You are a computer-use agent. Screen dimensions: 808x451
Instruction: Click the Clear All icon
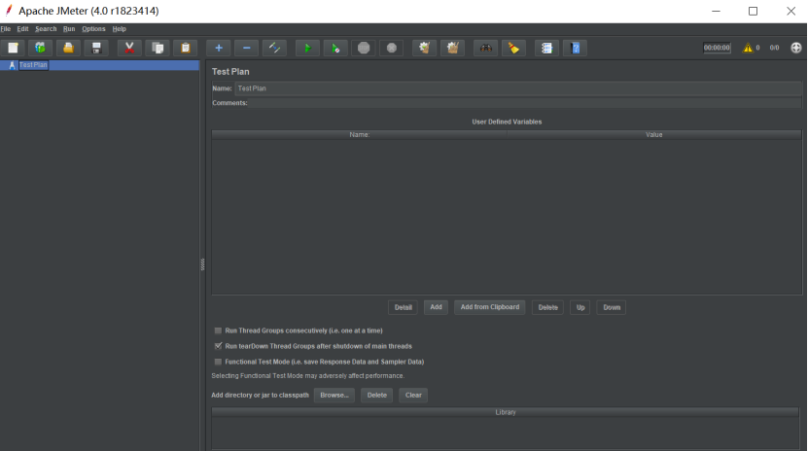(x=451, y=48)
